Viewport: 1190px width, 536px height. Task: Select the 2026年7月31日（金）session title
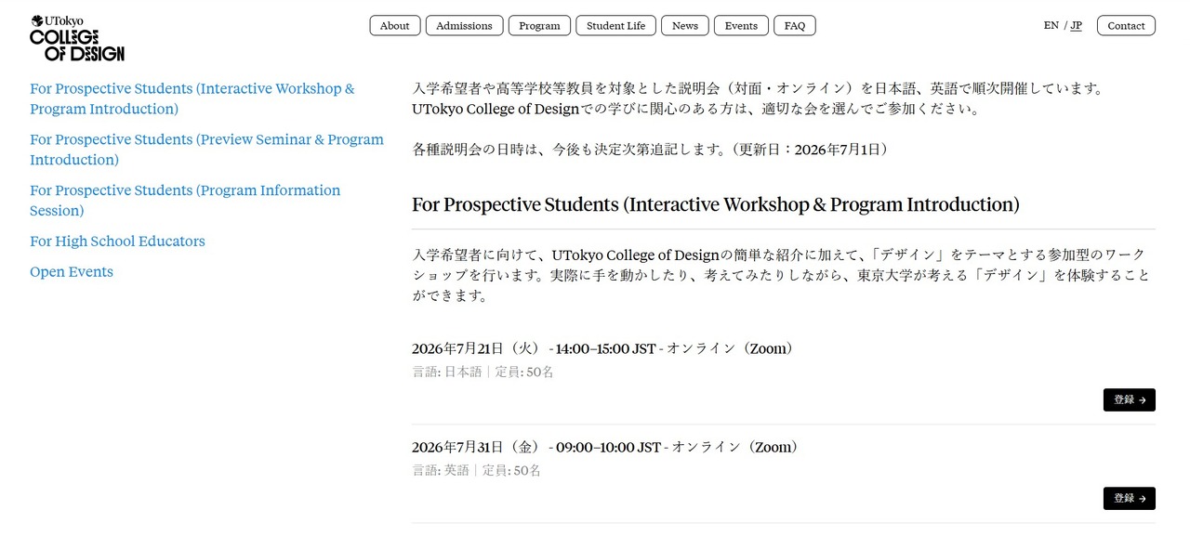tap(605, 447)
